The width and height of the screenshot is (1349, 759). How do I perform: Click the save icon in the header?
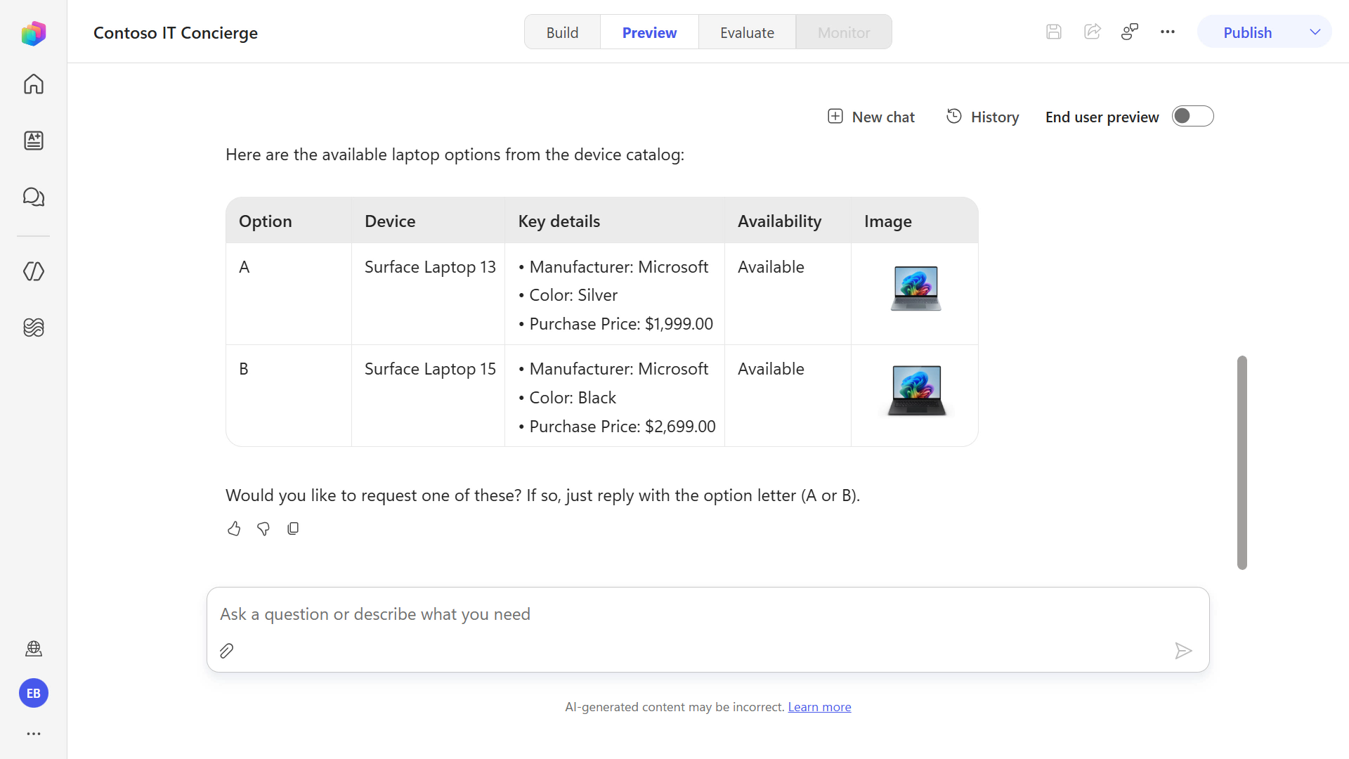pos(1053,32)
